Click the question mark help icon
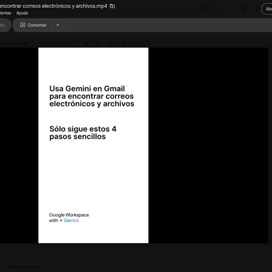 [x=257, y=9]
